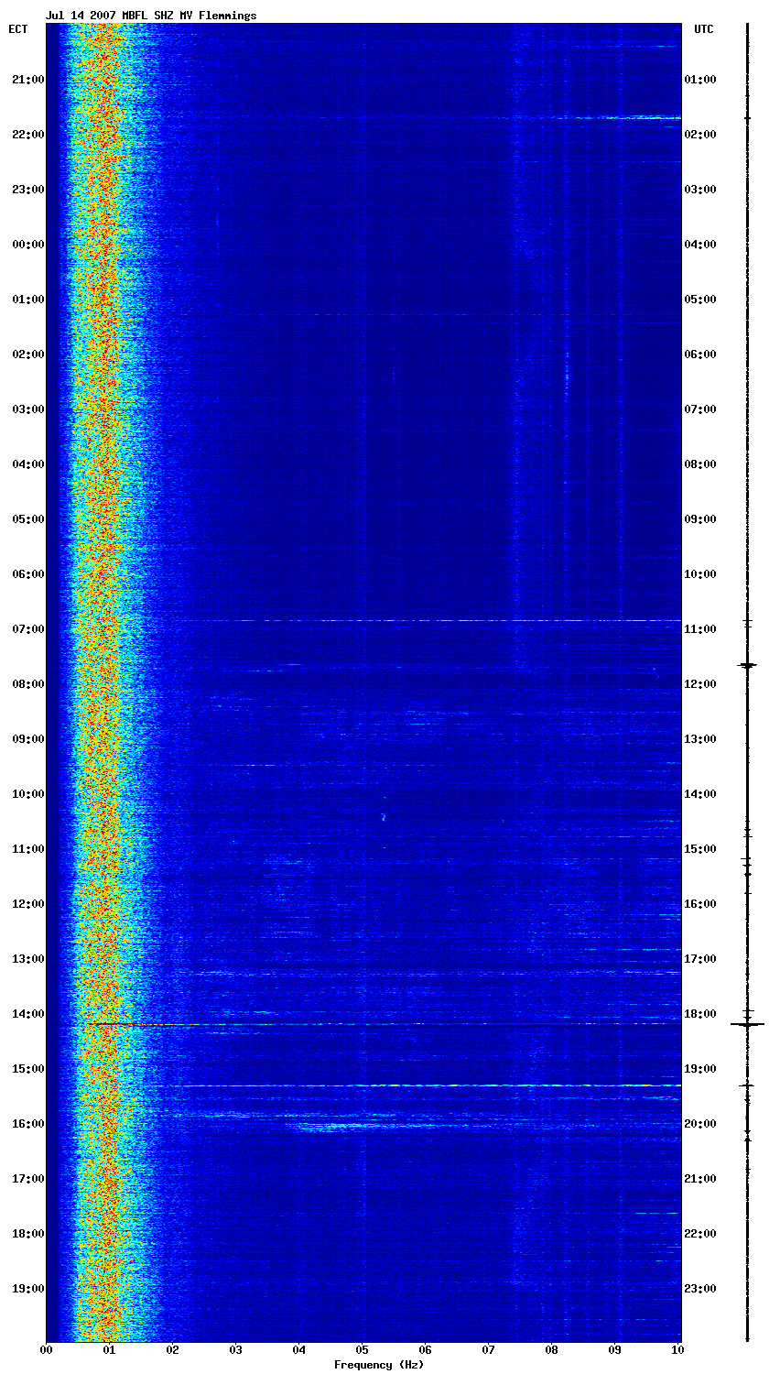
Task: Select the '07' frequency tick label
Action: (489, 1350)
